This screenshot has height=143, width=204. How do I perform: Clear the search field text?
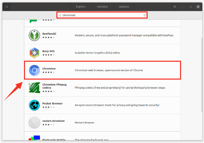145,15
